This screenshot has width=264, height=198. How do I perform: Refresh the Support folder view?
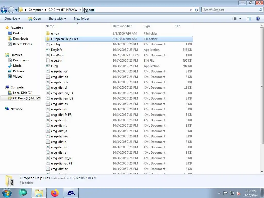196,10
